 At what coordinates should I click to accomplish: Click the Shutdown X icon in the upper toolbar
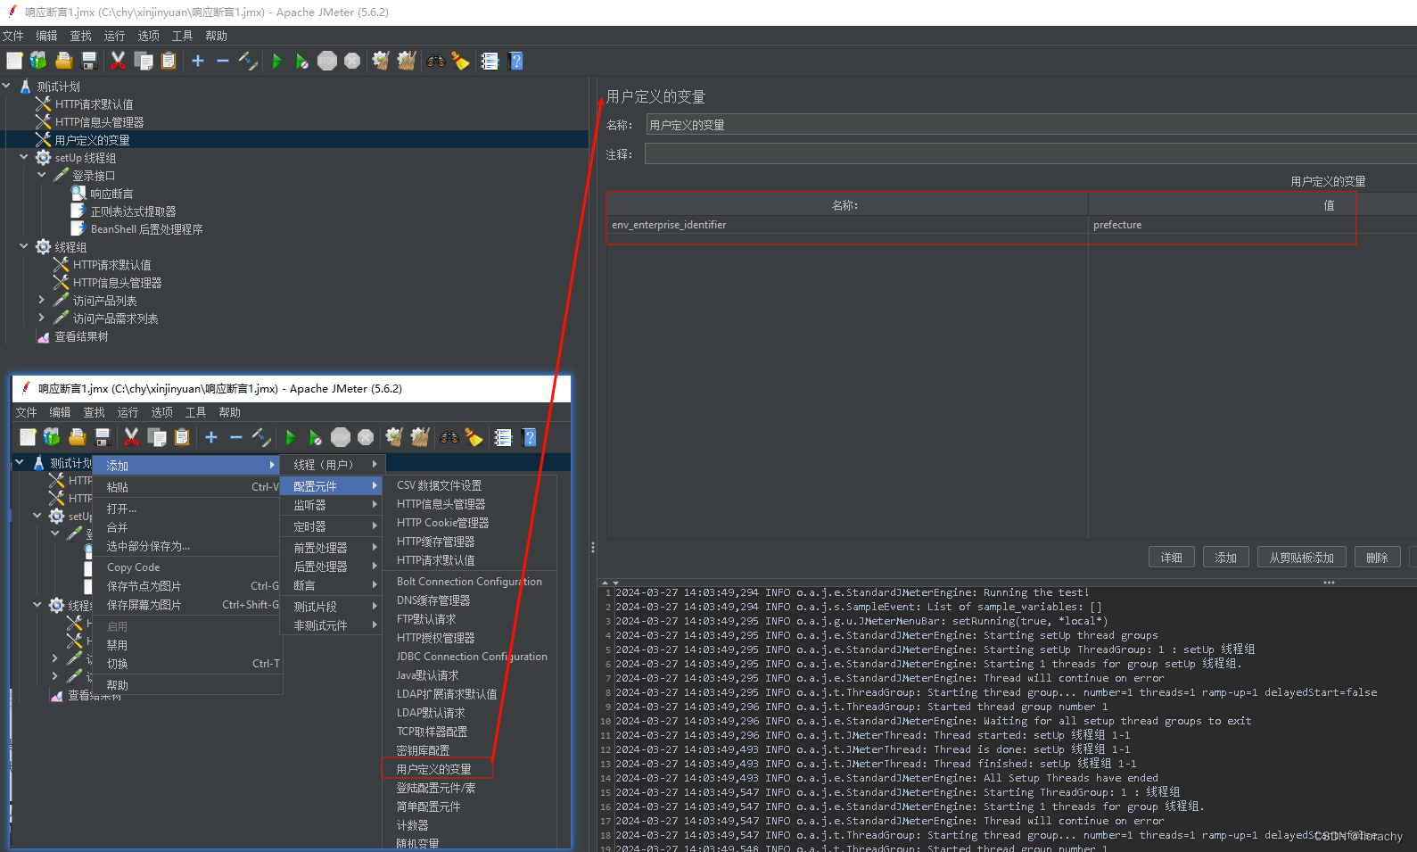click(352, 61)
